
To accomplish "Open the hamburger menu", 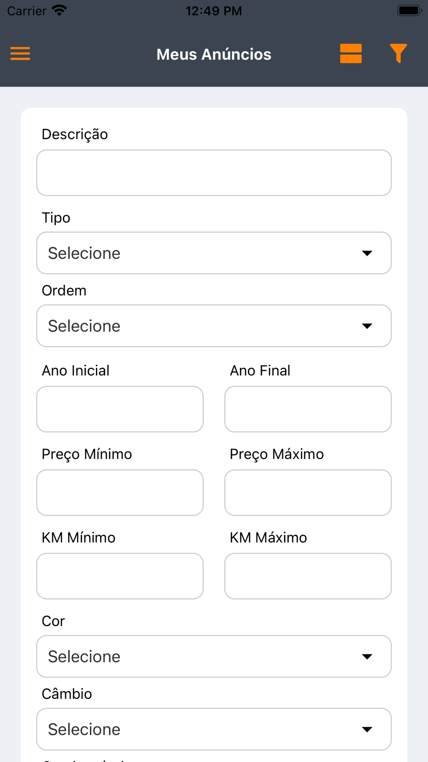I will click(20, 54).
